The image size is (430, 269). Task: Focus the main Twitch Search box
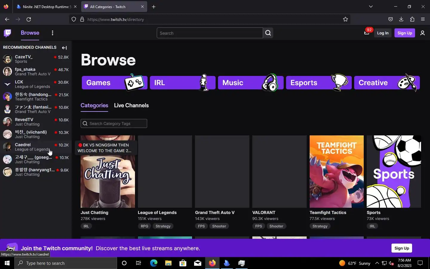[x=210, y=33]
